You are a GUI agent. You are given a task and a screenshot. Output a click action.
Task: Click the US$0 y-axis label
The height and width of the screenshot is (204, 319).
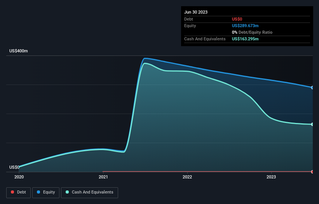pos(14,167)
